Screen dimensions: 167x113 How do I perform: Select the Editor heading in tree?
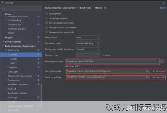click(x=8, y=14)
